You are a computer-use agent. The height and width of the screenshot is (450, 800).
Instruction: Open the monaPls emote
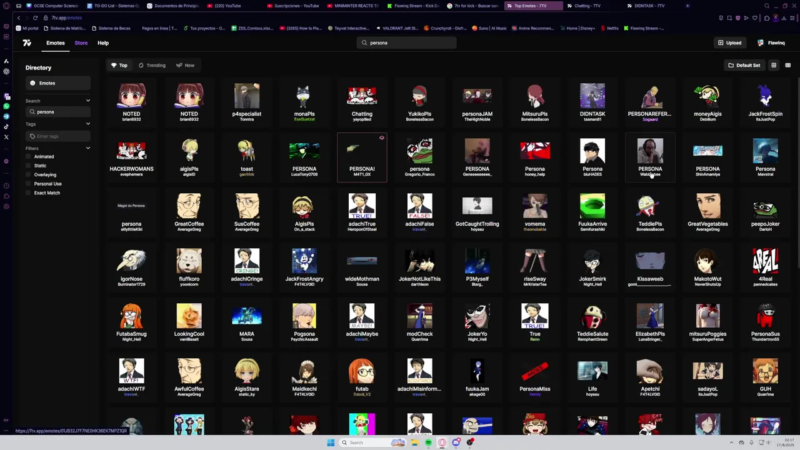304,102
